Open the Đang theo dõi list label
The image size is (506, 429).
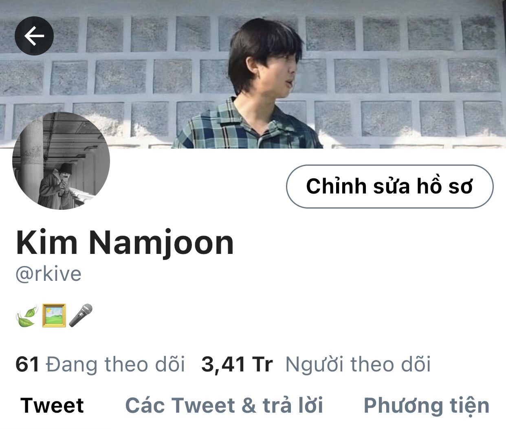tap(115, 364)
